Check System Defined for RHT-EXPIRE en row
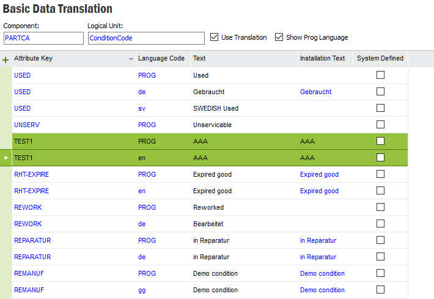 pos(381,191)
